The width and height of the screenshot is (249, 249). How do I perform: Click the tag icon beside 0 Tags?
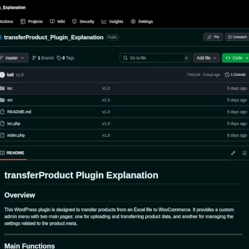tap(59, 58)
